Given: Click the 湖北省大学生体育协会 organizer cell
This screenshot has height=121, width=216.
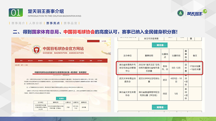Looking at the screenshot, I should 127,94.
